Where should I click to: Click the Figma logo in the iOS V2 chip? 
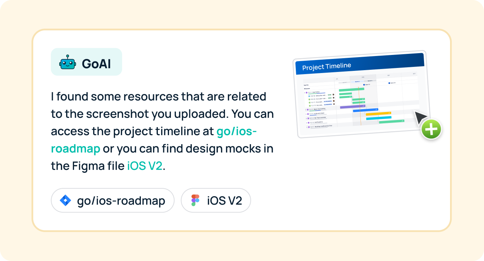point(195,200)
